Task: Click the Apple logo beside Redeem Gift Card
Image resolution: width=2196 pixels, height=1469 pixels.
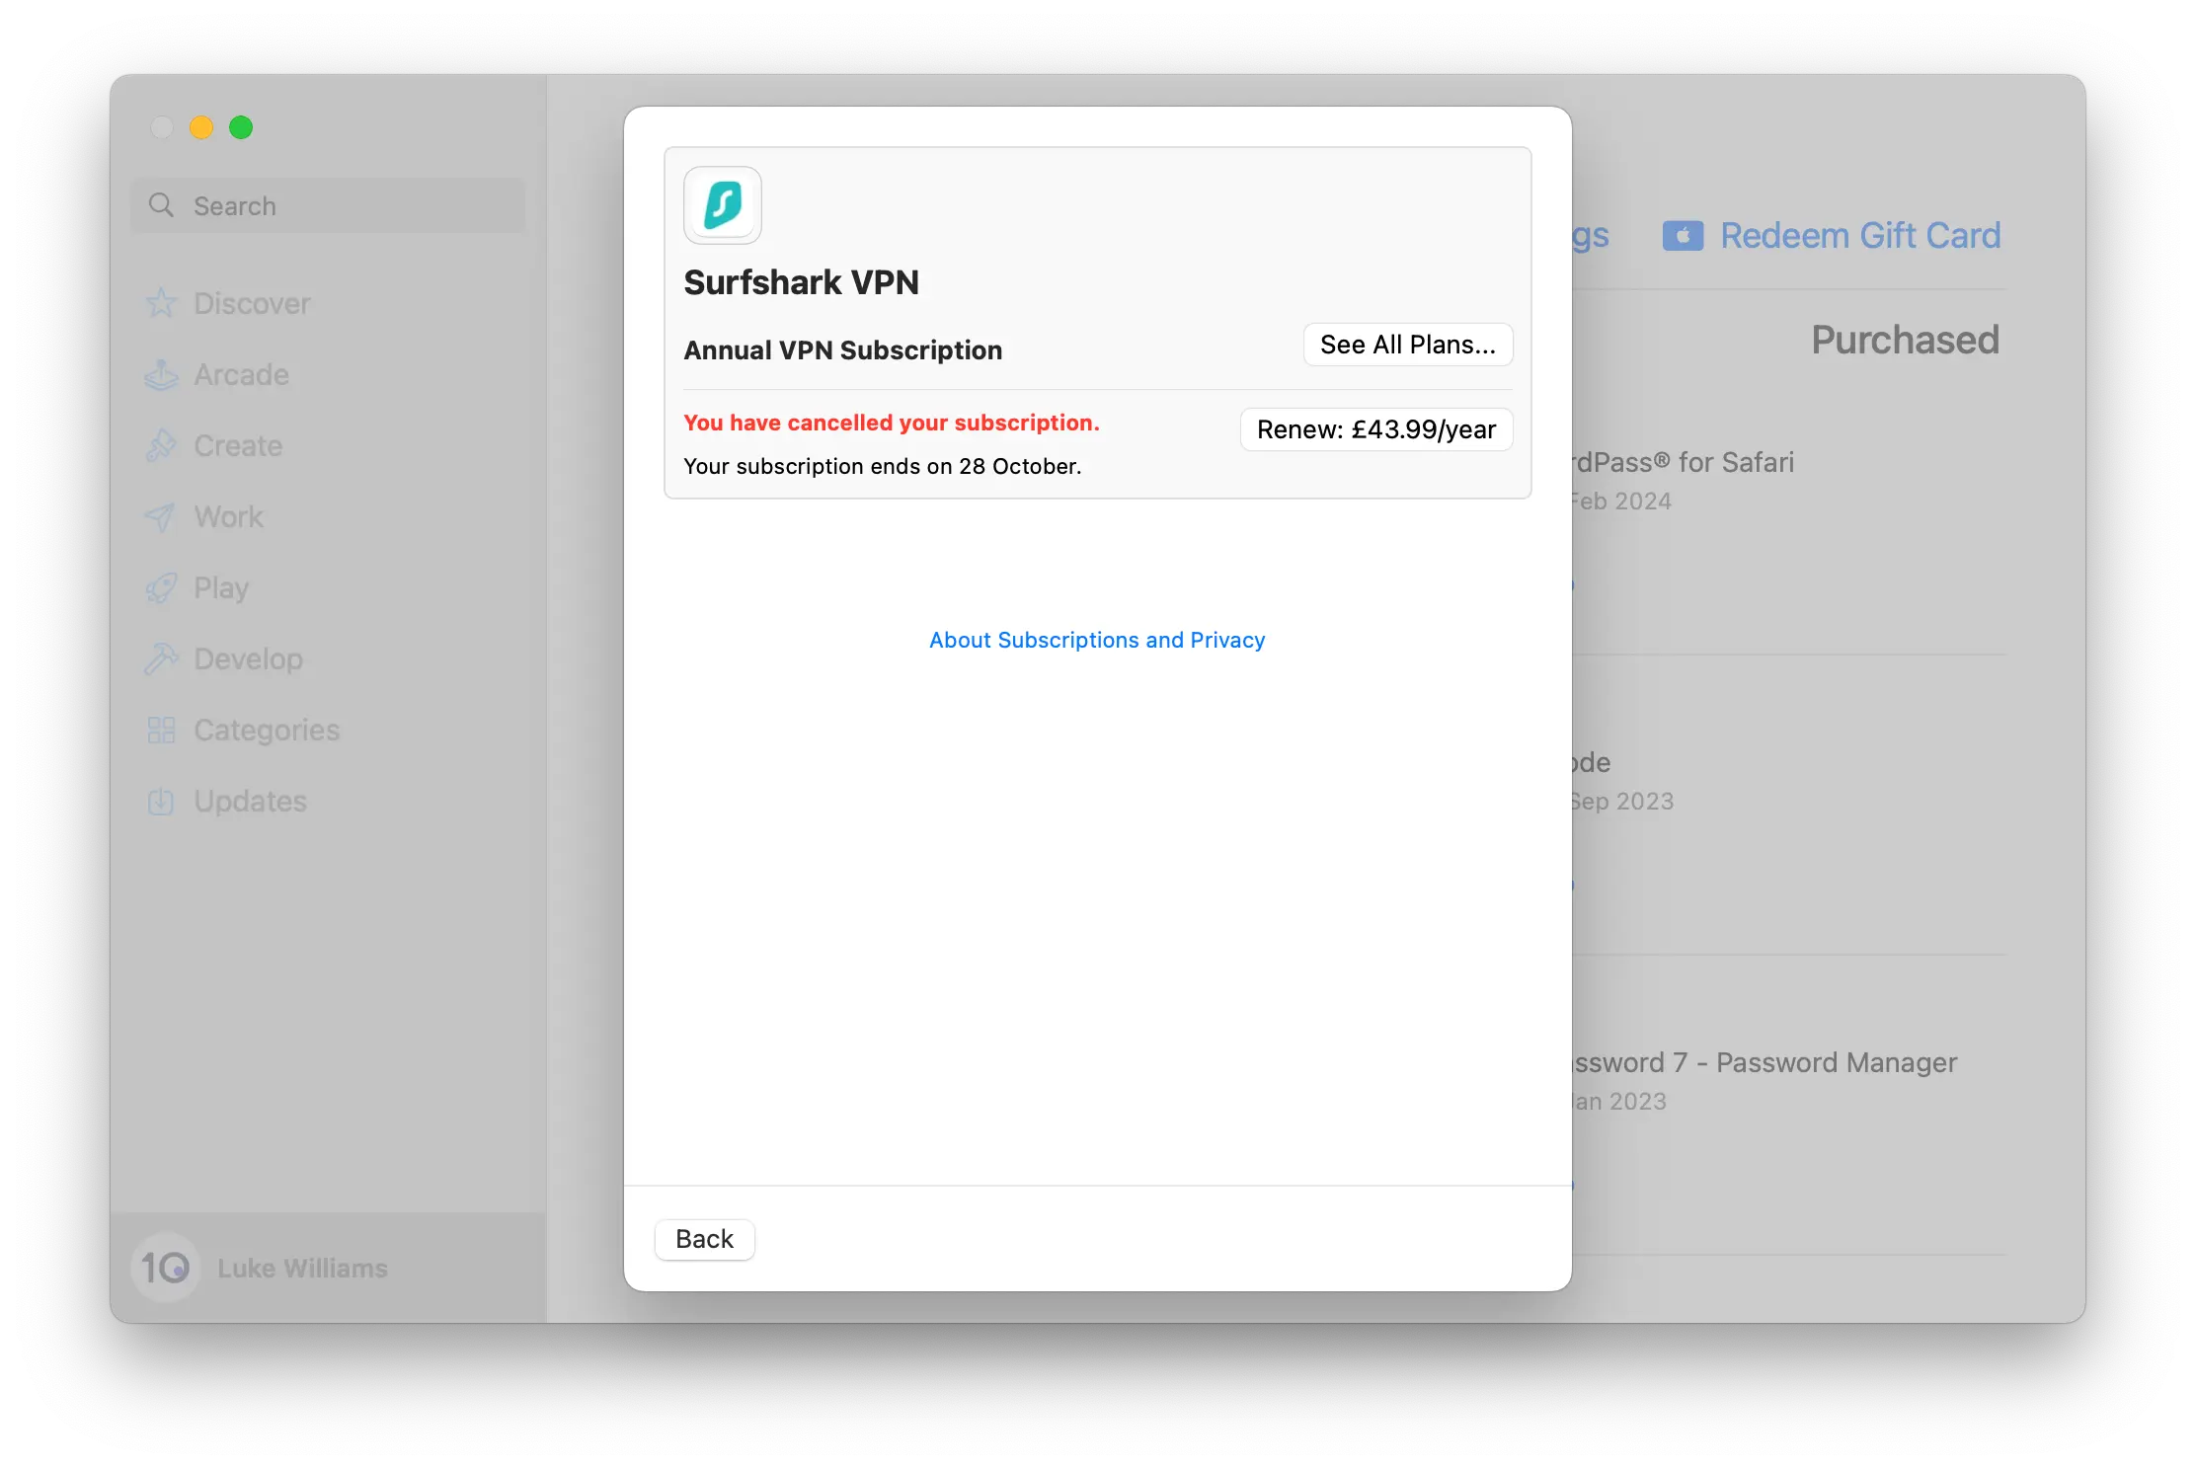Action: click(x=1682, y=235)
